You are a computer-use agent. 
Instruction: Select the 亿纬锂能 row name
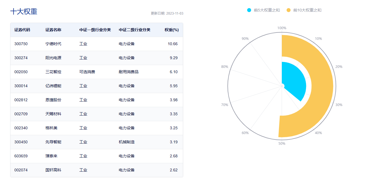(x=53, y=86)
